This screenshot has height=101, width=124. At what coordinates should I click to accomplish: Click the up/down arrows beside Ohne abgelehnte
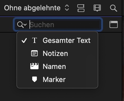point(67,8)
